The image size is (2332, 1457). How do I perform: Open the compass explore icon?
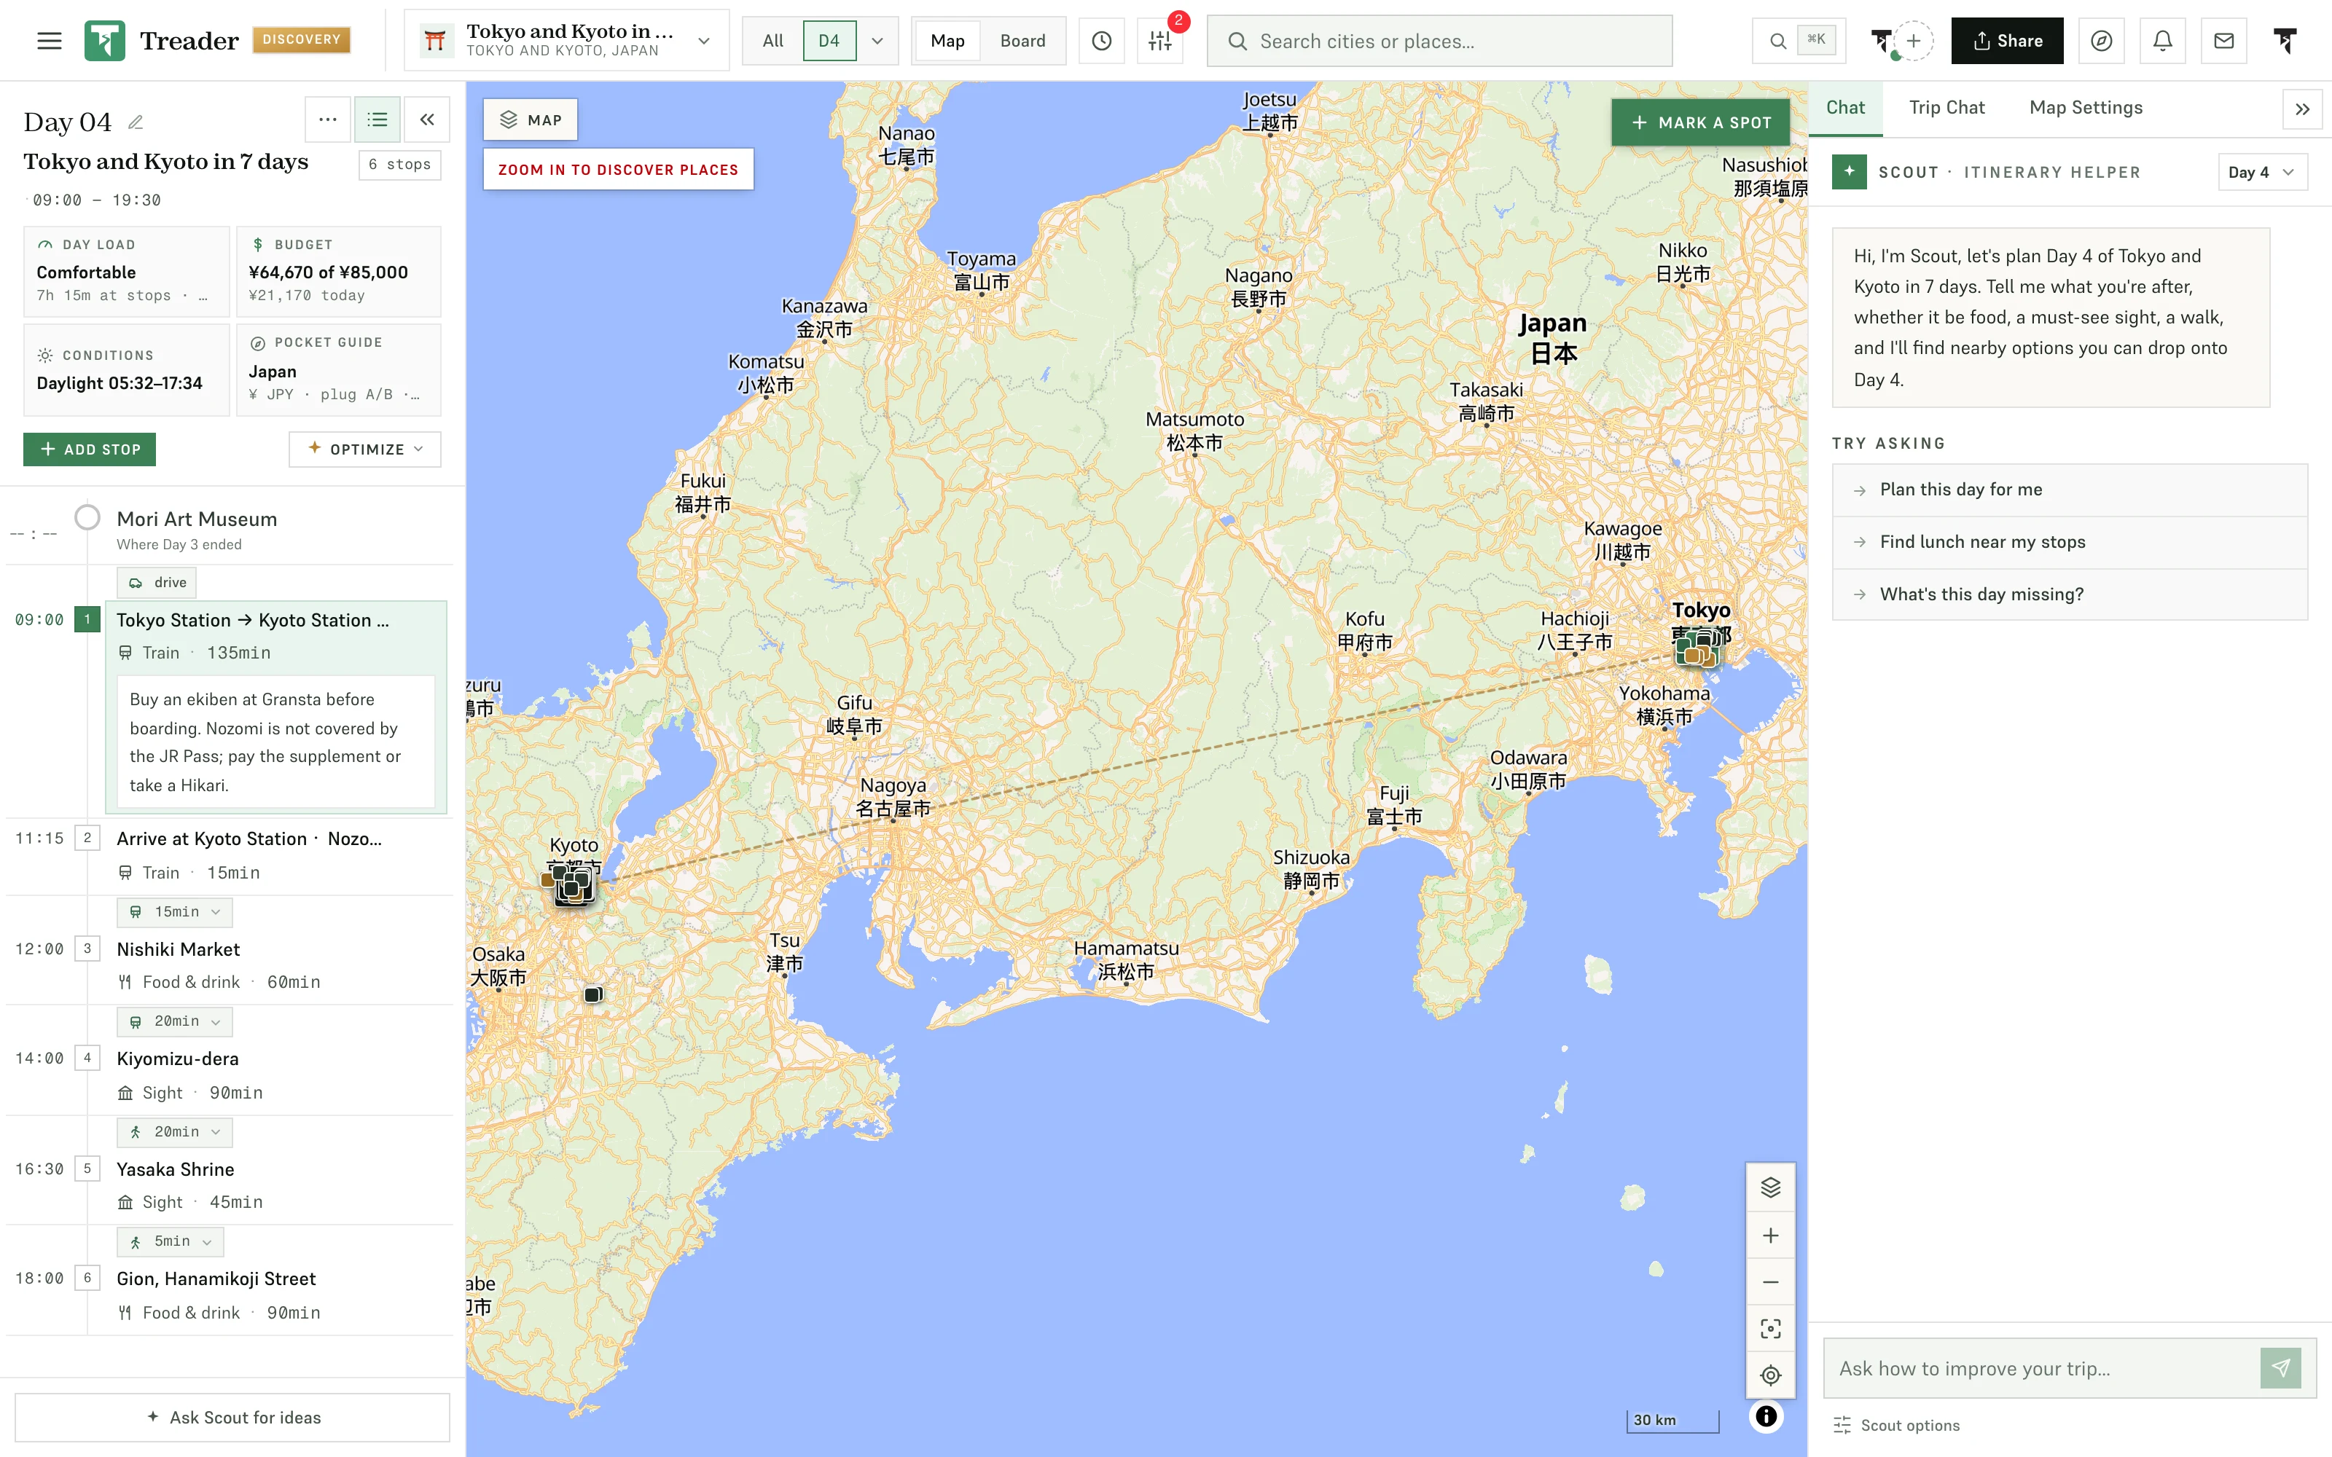pyautogui.click(x=2102, y=41)
